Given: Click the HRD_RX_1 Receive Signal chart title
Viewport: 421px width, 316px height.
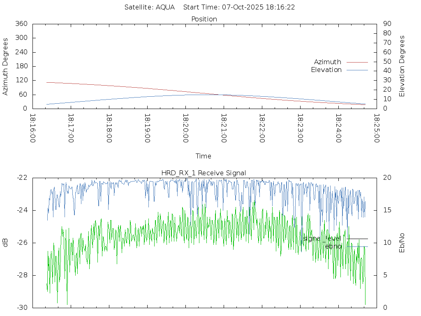Looking at the screenshot, I should pyautogui.click(x=204, y=173).
